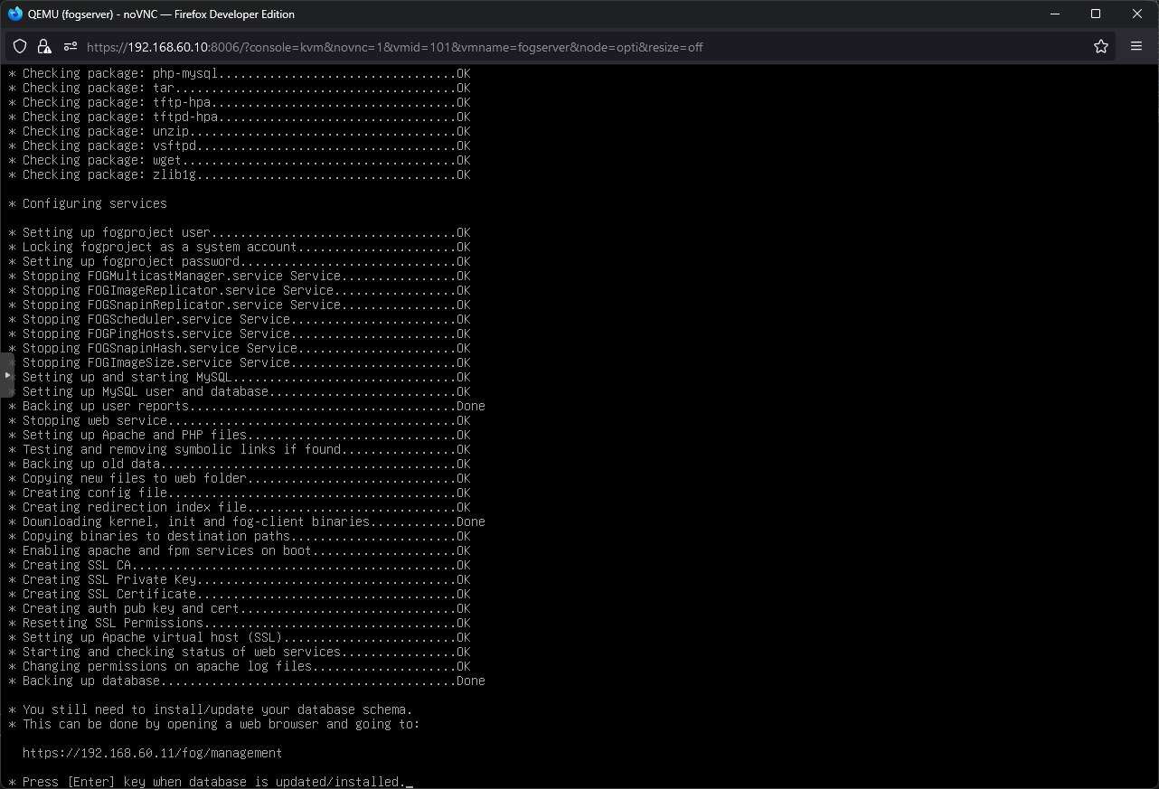
Task: Click the URL https://192.168.60.11/fog/management in the console
Action: (x=152, y=753)
